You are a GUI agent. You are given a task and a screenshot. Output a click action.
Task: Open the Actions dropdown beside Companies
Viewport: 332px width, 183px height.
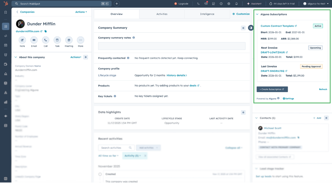(x=81, y=12)
